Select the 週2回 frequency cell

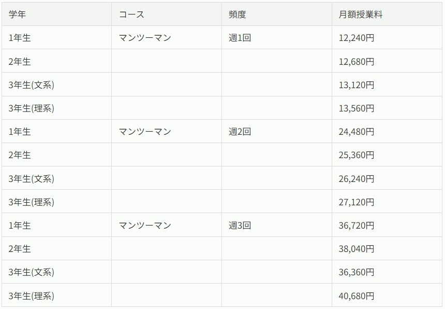277,131
